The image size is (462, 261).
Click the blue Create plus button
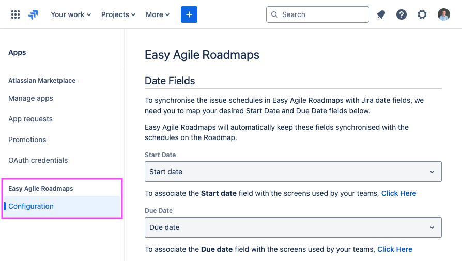189,14
